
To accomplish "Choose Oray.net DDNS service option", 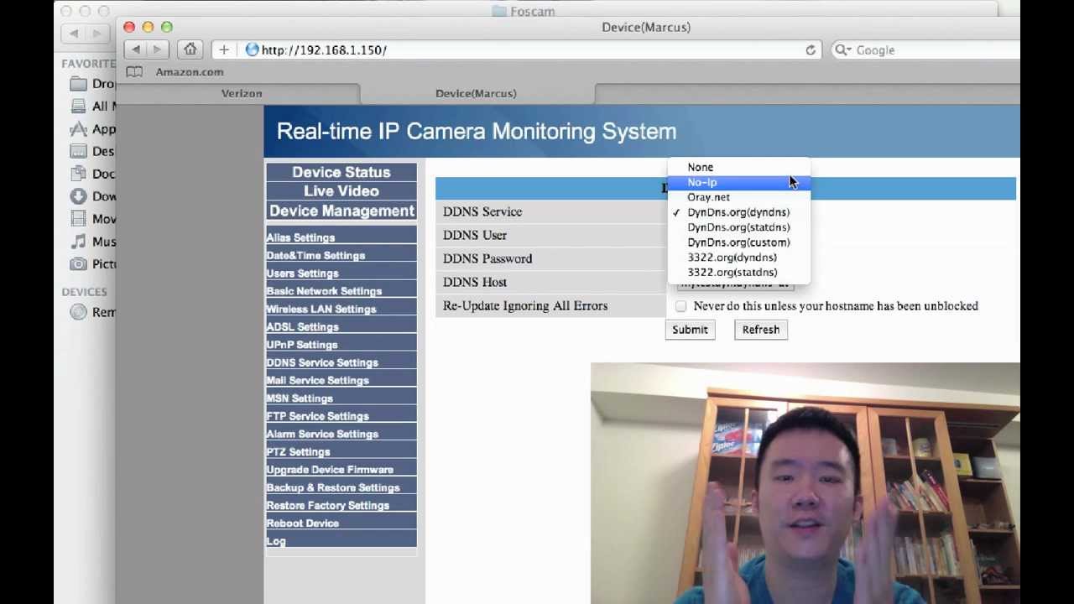I will (x=738, y=197).
